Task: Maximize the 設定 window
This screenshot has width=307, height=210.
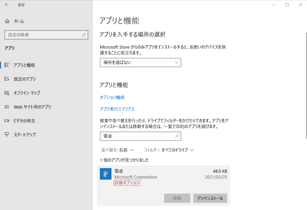Action: (x=287, y=5)
